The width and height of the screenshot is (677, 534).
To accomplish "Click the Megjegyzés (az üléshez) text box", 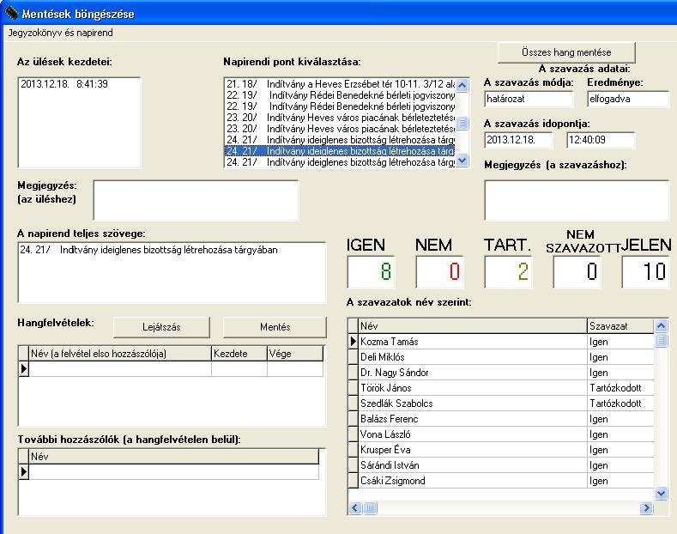I will click(x=196, y=200).
